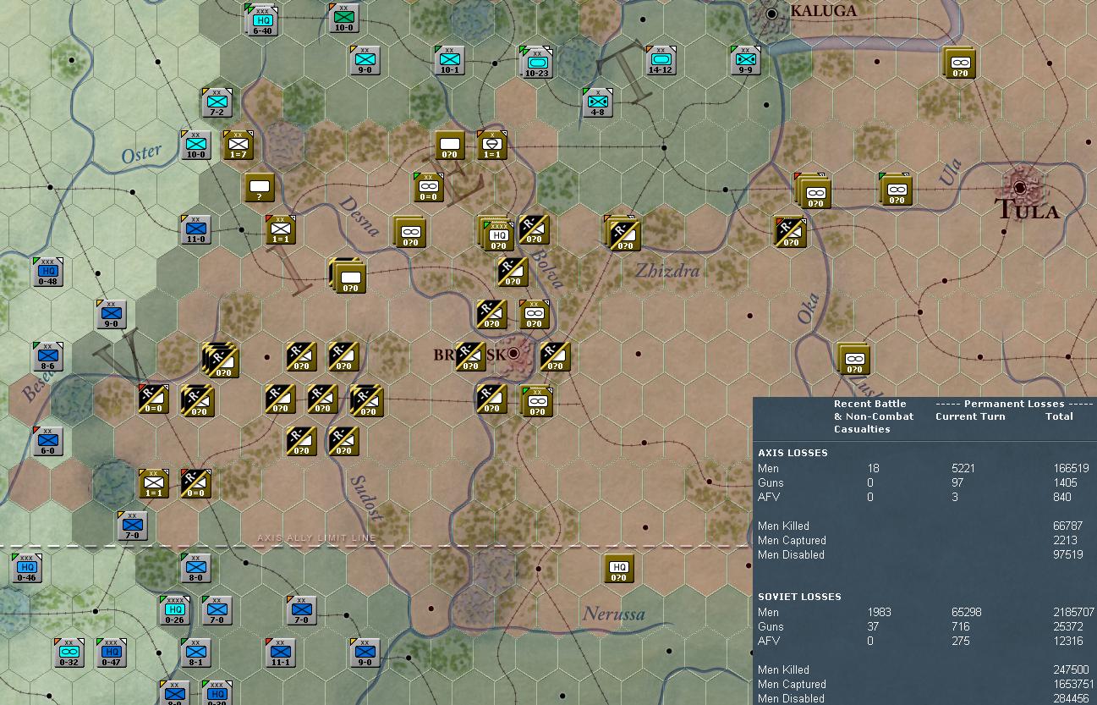Select the cyan 10-0 division by Oster
Screen dimensions: 1097x705
(195, 146)
